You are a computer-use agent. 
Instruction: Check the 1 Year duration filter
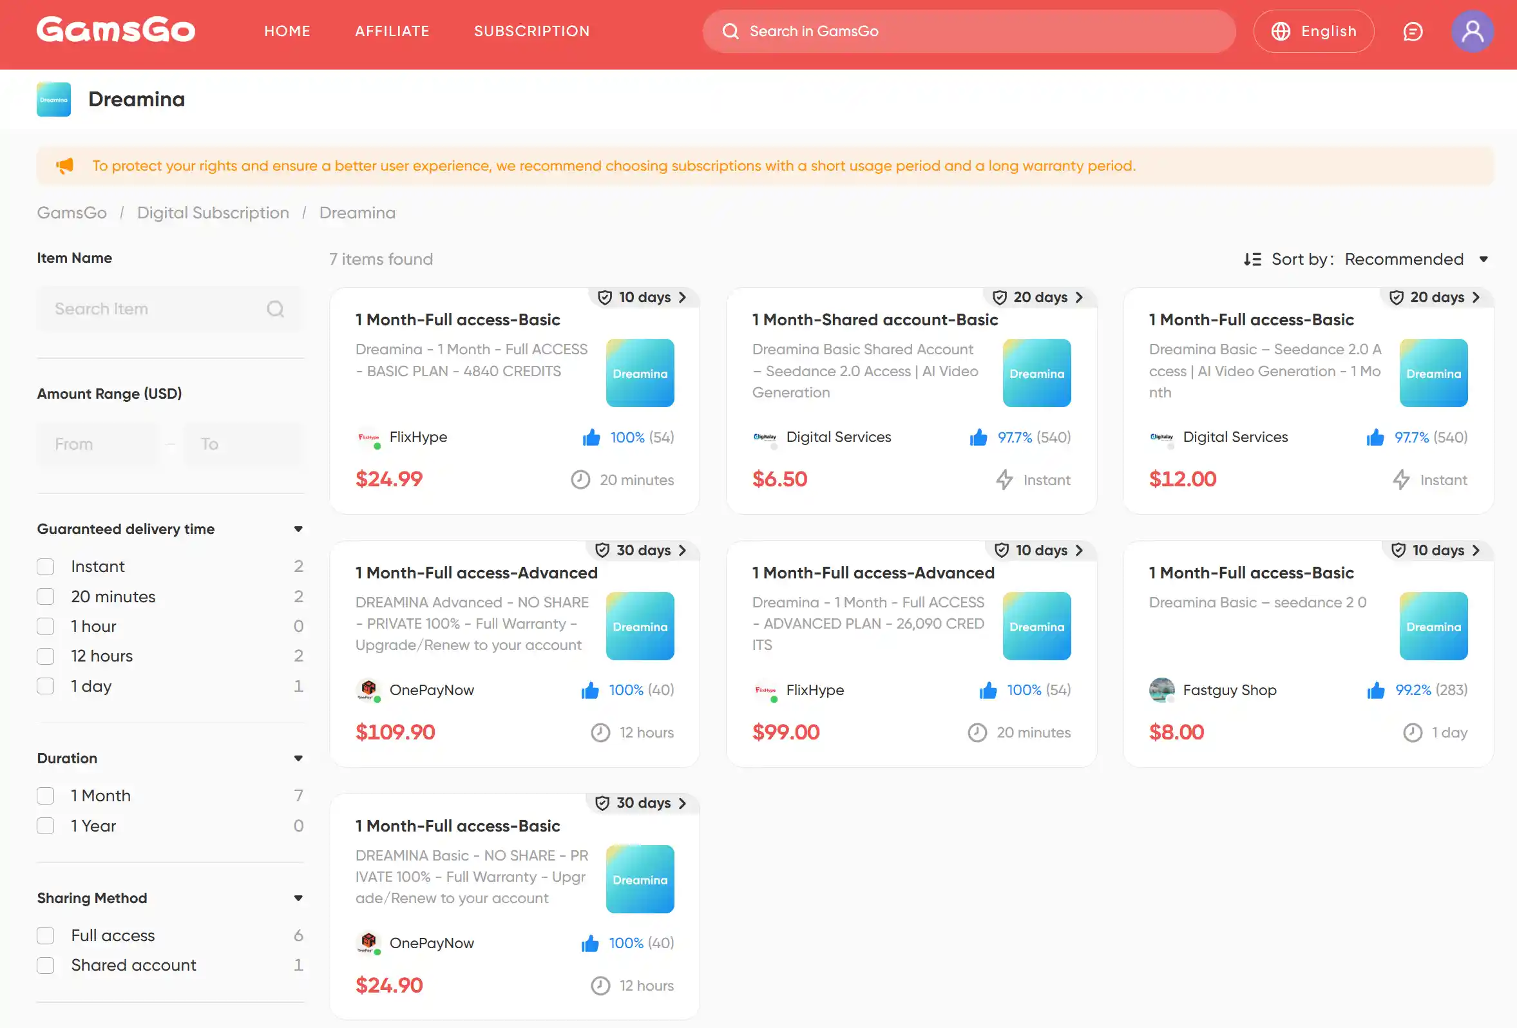point(45,826)
